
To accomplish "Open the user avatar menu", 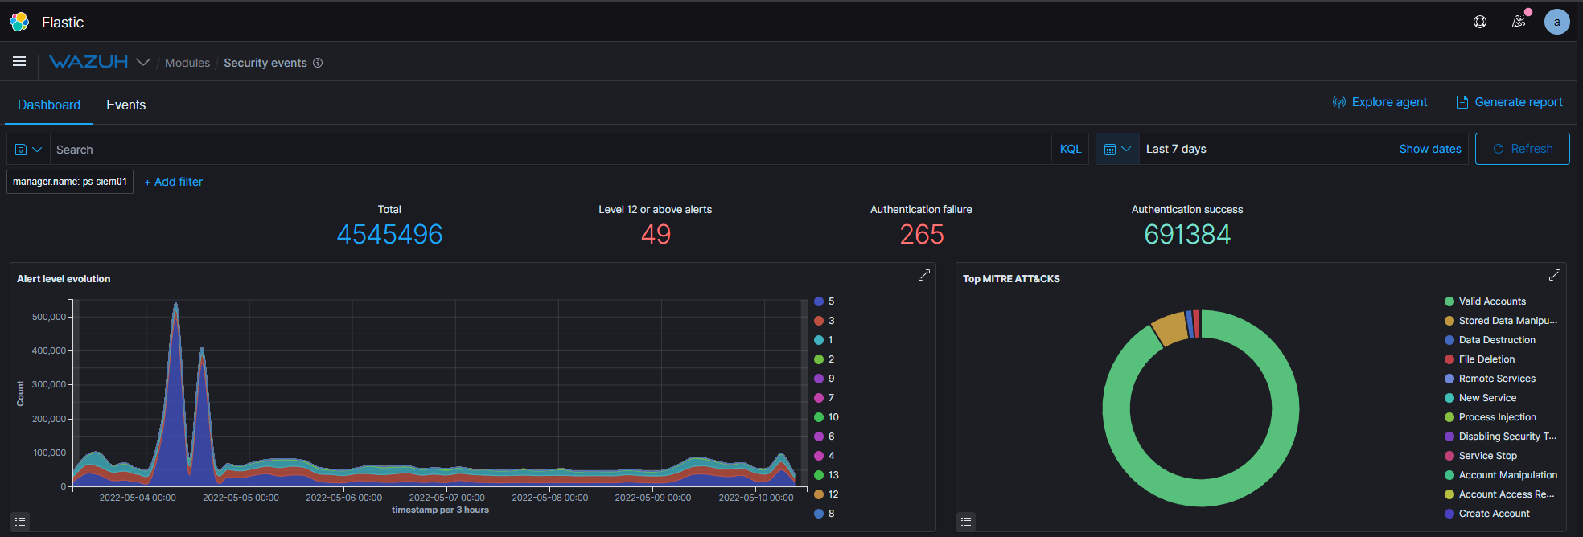I will pyautogui.click(x=1557, y=22).
